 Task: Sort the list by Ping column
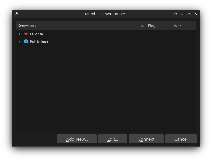[152, 26]
